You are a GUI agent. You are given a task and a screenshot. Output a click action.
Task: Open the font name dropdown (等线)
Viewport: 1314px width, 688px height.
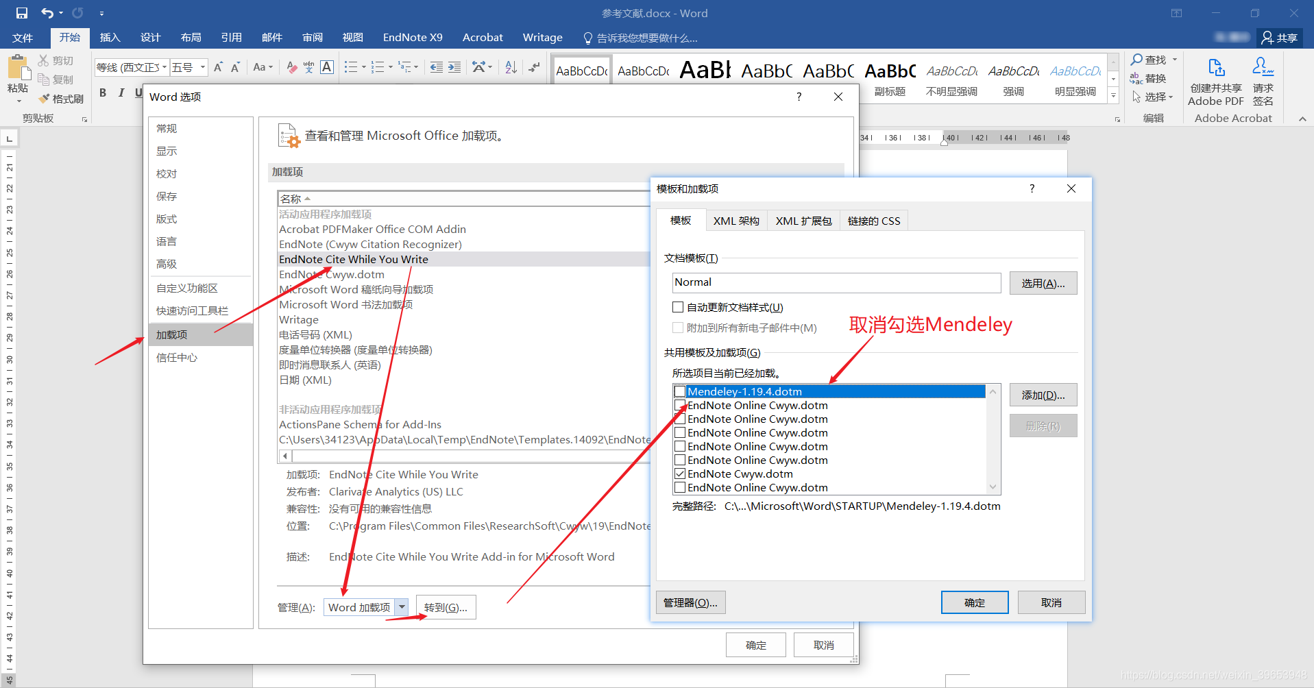[x=165, y=67]
